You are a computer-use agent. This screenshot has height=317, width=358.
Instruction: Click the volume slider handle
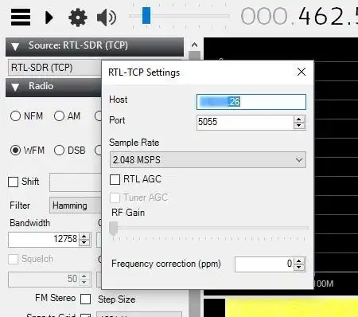(x=146, y=16)
